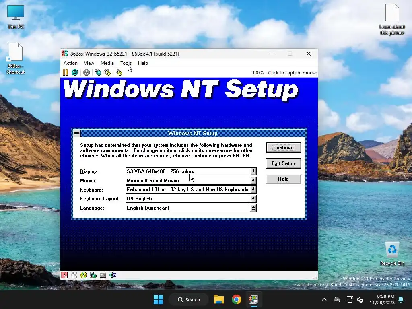The image size is (412, 309).
Task: Click the 86Box window title bar text
Action: coord(125,54)
